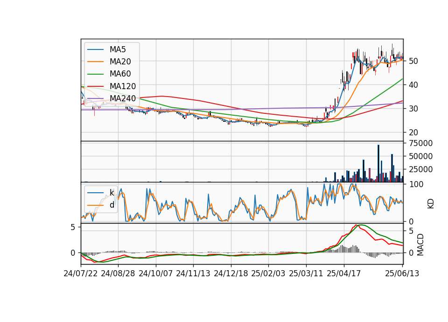This screenshot has width=448, height=322.
Task: Click the blue line sample beside MA5
Action: (95, 50)
